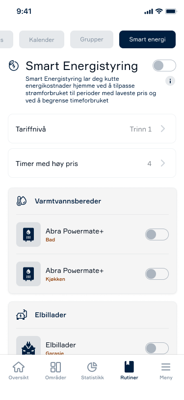Expand the Timer med høy pris chevron
This screenshot has width=184, height=400.
coord(163,163)
